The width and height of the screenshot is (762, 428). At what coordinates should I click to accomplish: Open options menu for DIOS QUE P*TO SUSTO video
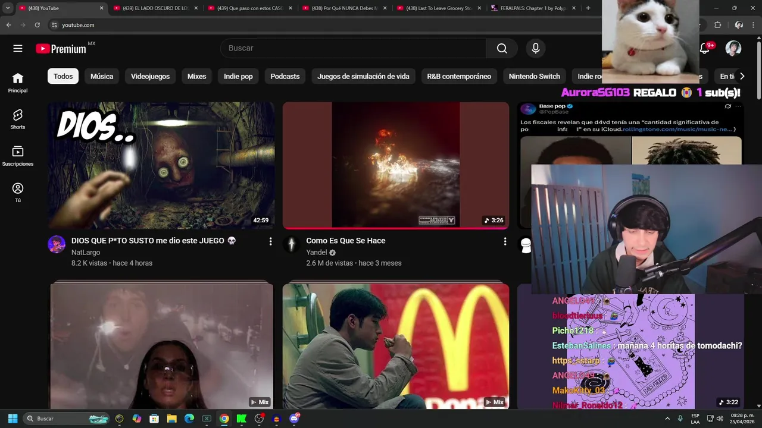[x=270, y=241]
